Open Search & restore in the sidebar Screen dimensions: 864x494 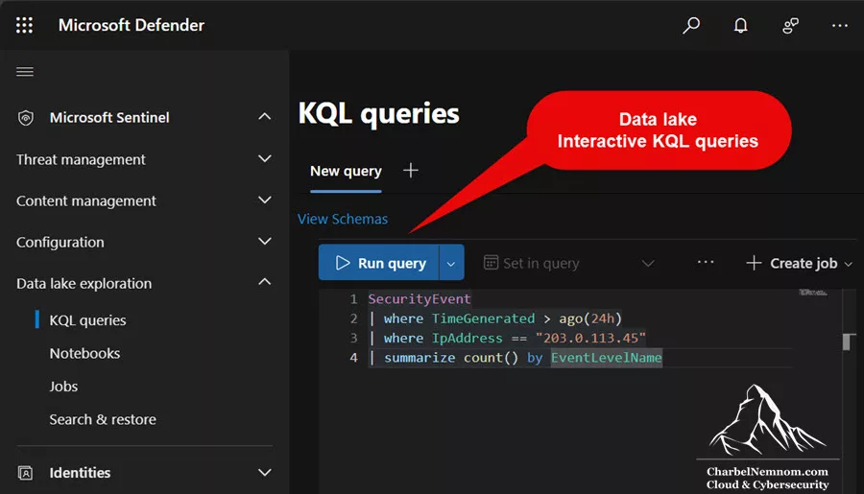click(x=103, y=419)
